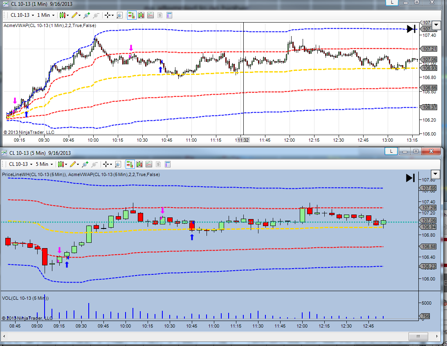Open cursor type dropdown in 5 Min chart

(x=108, y=164)
